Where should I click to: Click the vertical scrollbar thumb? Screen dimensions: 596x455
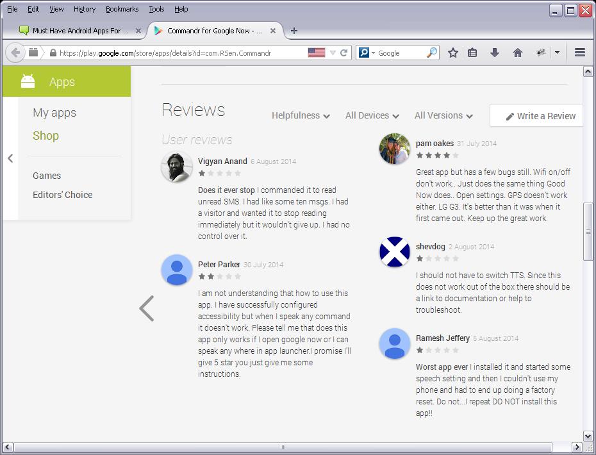[x=588, y=231]
